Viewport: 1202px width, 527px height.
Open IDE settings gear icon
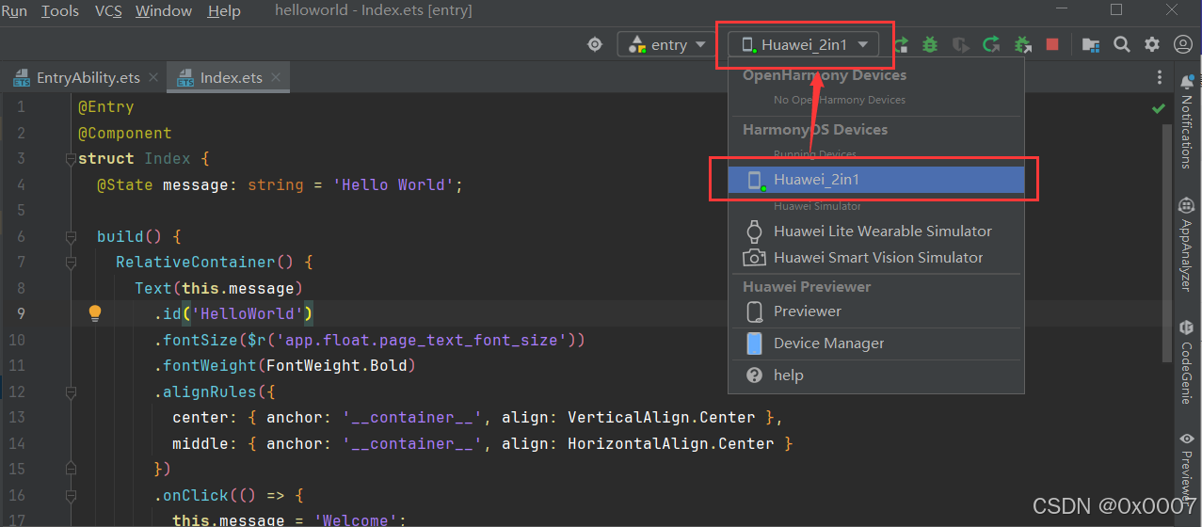click(1152, 44)
